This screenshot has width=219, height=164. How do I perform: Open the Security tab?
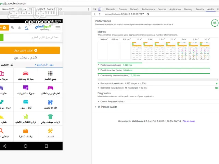[200, 9]
